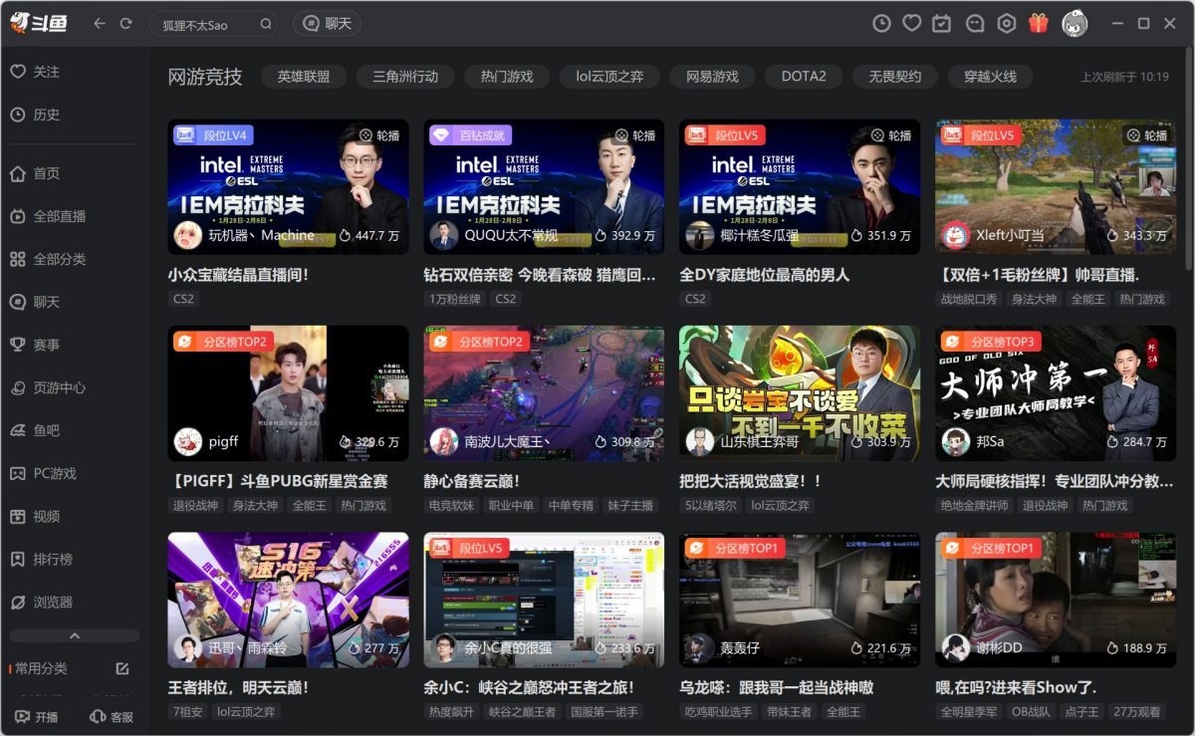1195x736 pixels.
Task: Click the refresh icon in the top bar
Action: pyautogui.click(x=125, y=23)
